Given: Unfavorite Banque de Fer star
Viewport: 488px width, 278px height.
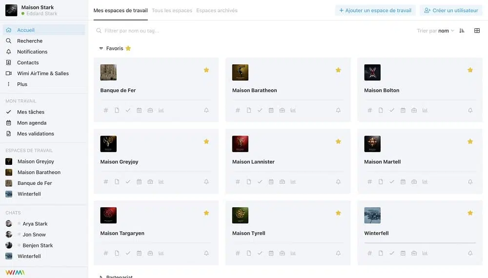Looking at the screenshot, I should point(206,70).
